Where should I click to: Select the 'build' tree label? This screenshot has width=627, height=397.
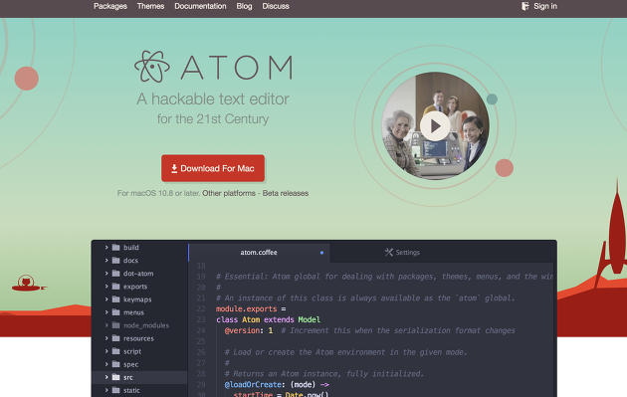[x=131, y=248]
